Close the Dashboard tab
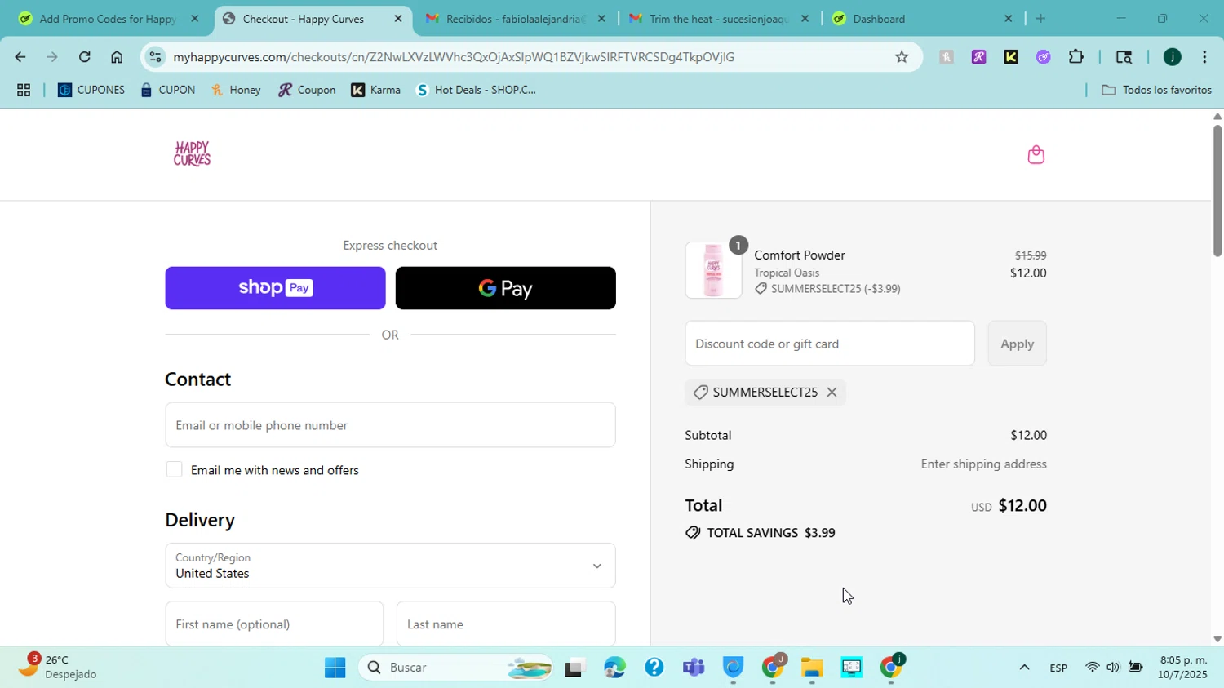Image resolution: width=1224 pixels, height=688 pixels. click(1008, 19)
